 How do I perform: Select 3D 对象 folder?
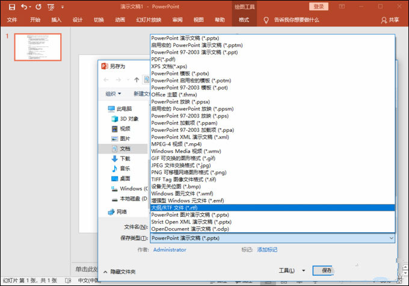pos(125,119)
